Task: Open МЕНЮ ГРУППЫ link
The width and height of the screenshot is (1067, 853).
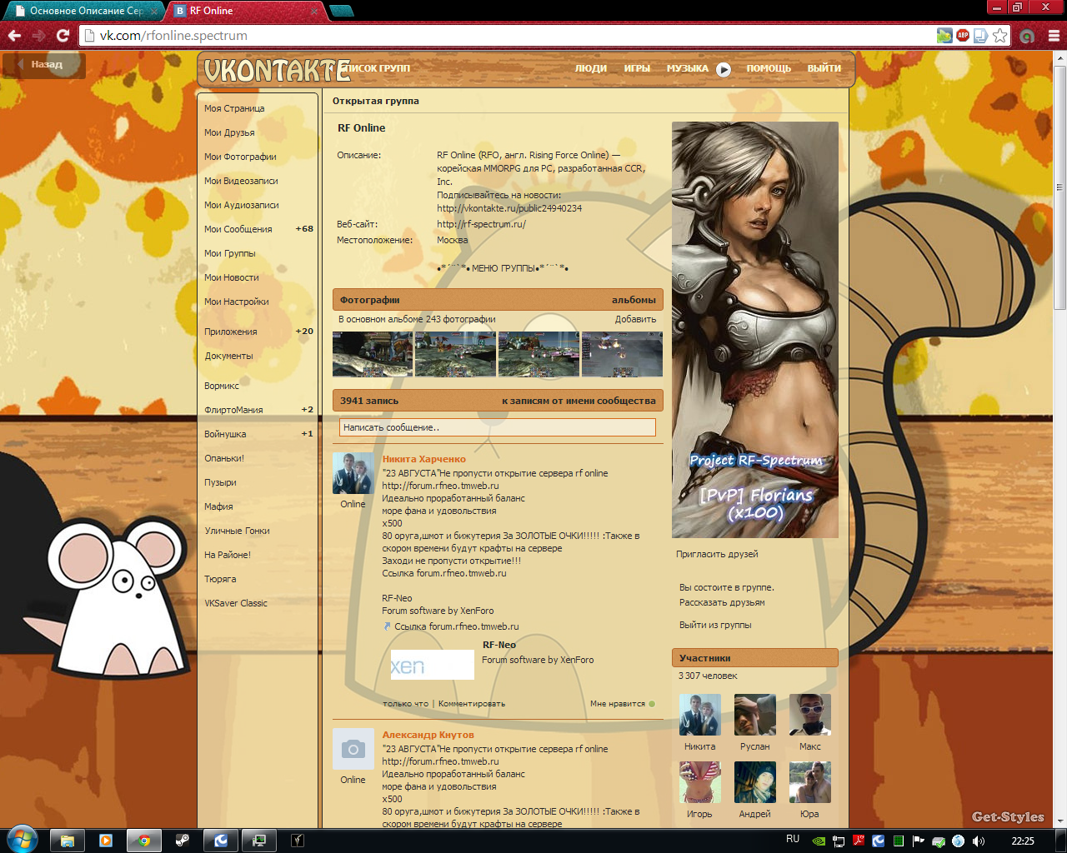Action: [x=503, y=268]
